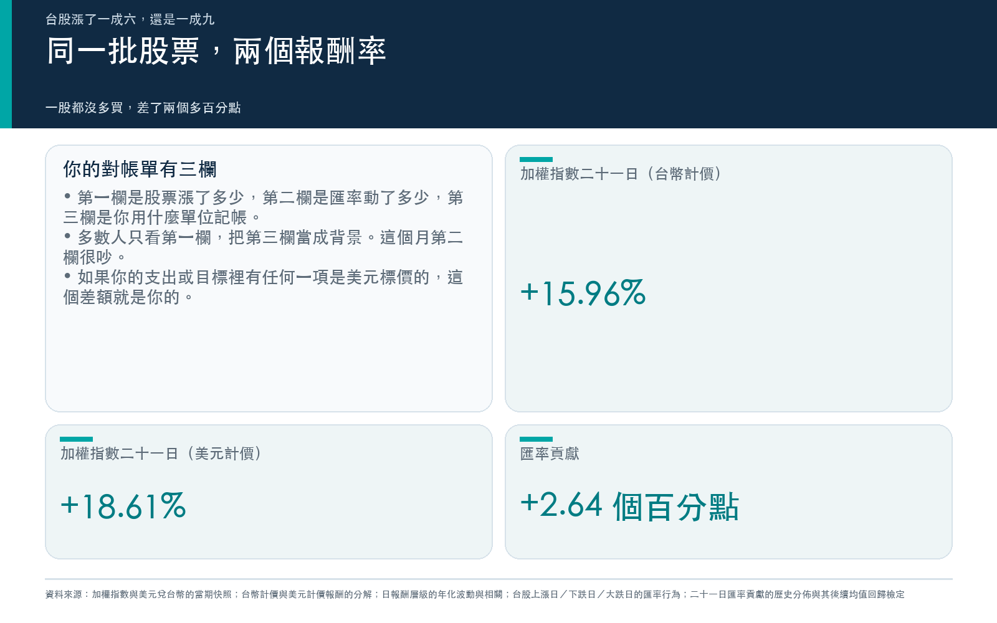Click the bullet starting 多數人只看第一欄
Image resolution: width=997 pixels, height=623 pixels.
[263, 247]
